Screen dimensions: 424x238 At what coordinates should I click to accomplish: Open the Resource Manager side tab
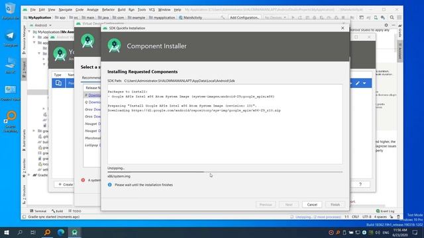click(x=24, y=40)
